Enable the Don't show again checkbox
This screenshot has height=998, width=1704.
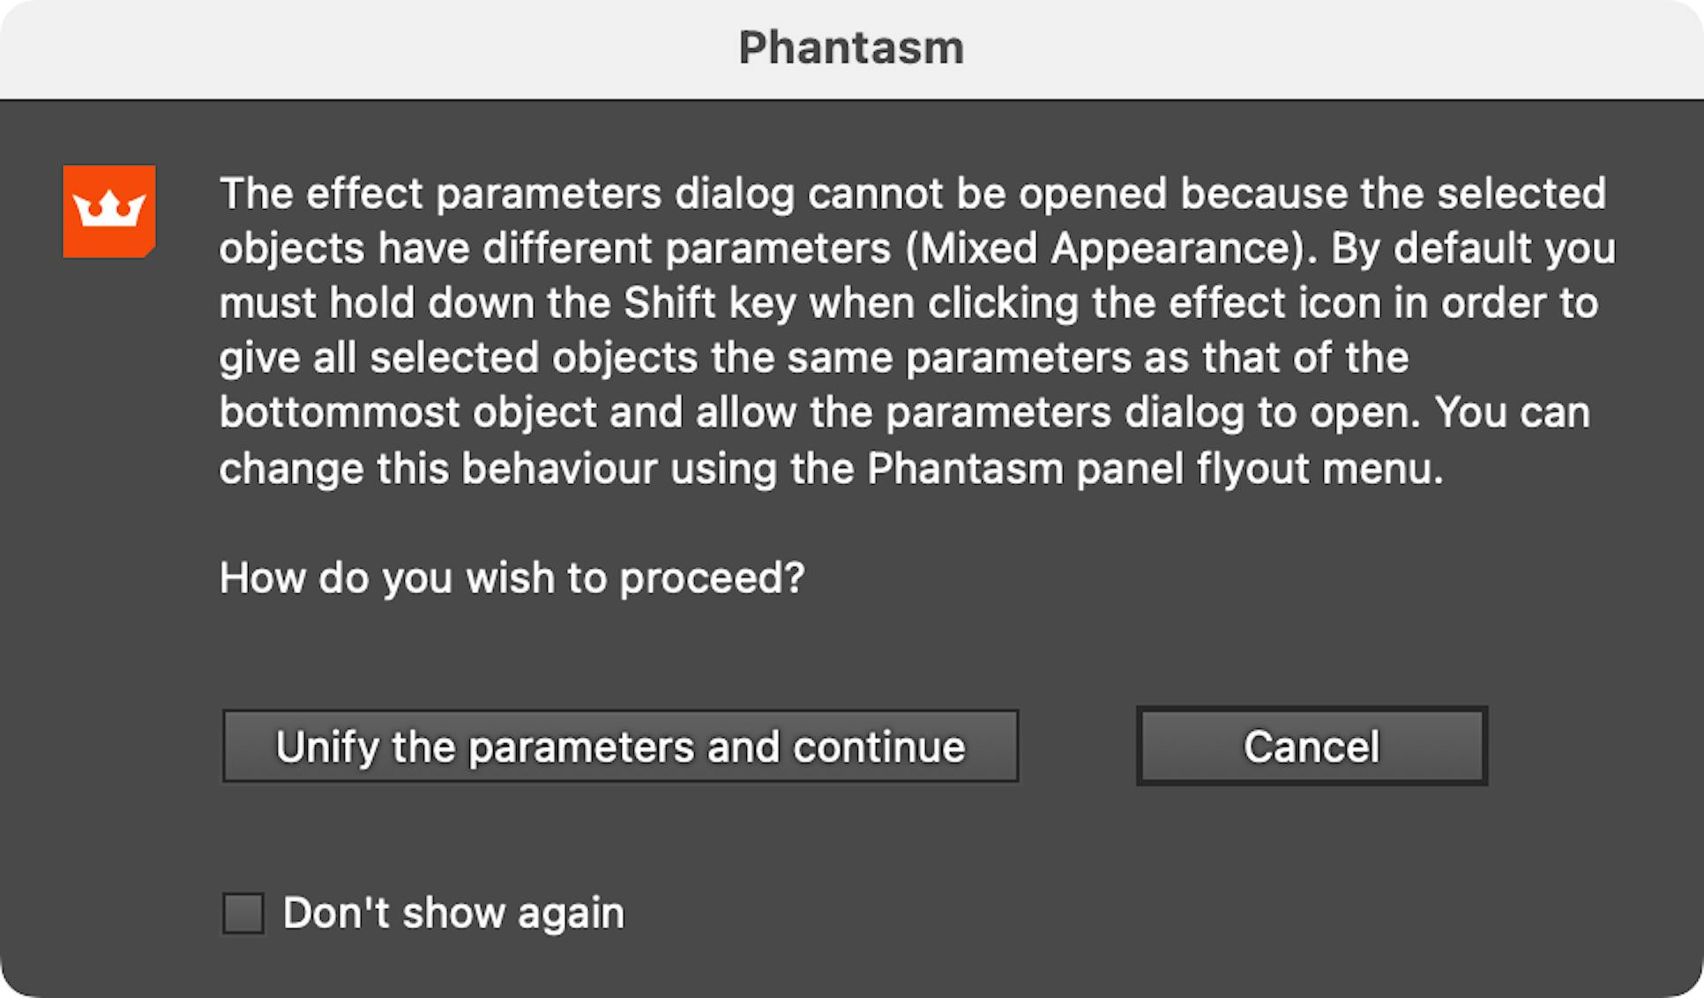click(x=243, y=913)
